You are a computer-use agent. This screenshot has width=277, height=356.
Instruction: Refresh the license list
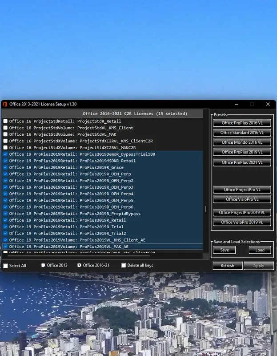click(227, 266)
